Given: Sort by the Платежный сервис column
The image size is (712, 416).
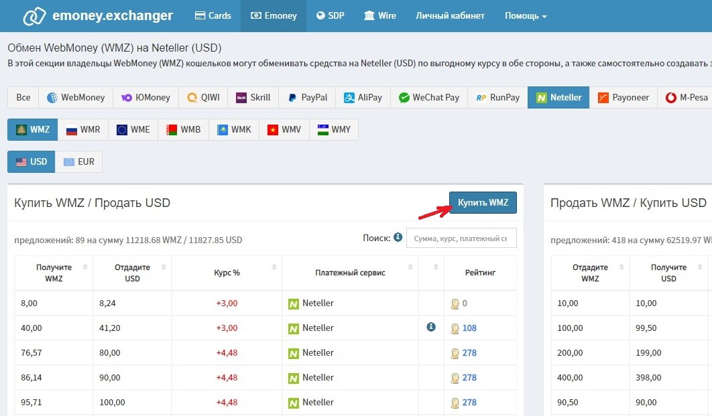Looking at the screenshot, I should pyautogui.click(x=350, y=273).
